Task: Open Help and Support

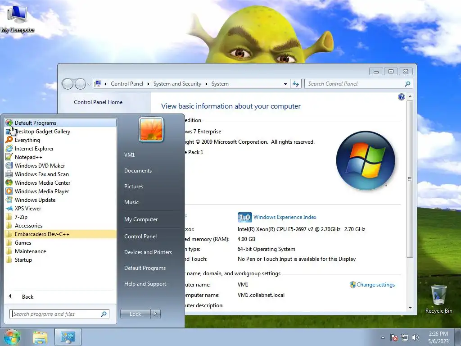Action: pos(145,284)
